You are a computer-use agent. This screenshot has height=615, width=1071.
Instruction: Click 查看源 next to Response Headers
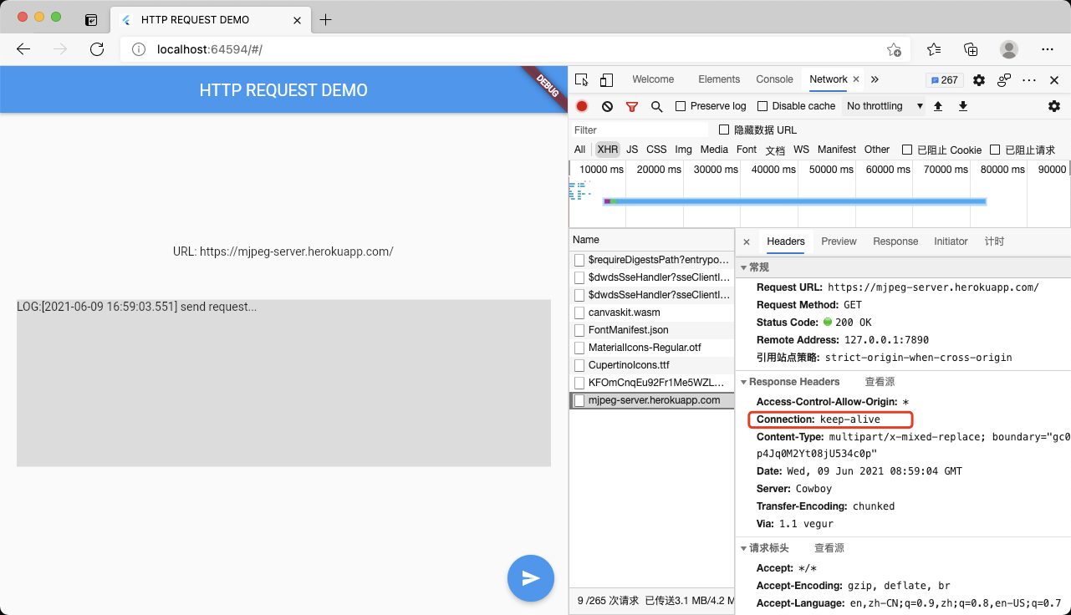click(879, 381)
